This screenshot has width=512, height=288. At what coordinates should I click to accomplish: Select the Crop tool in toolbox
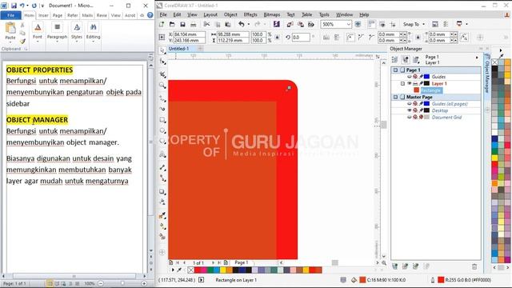click(162, 74)
